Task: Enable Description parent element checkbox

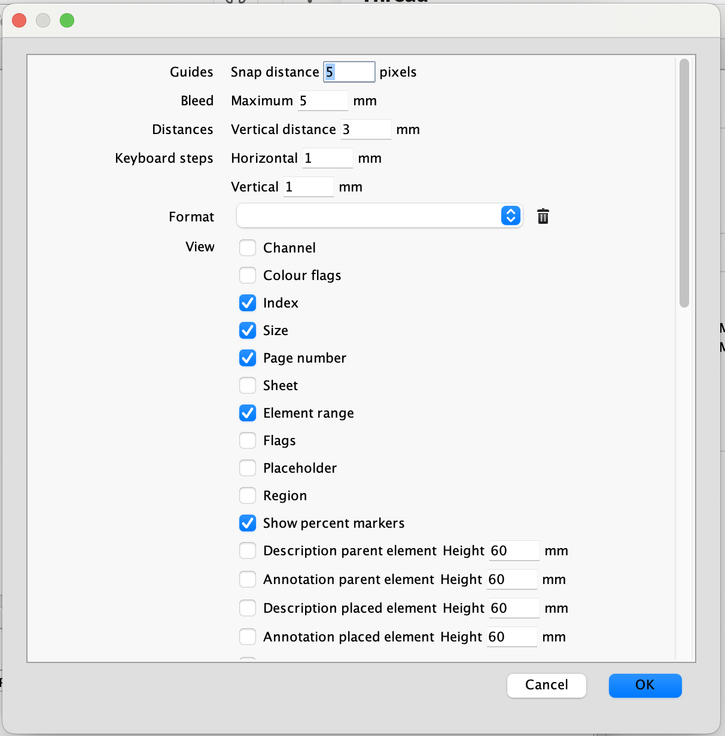Action: click(248, 551)
